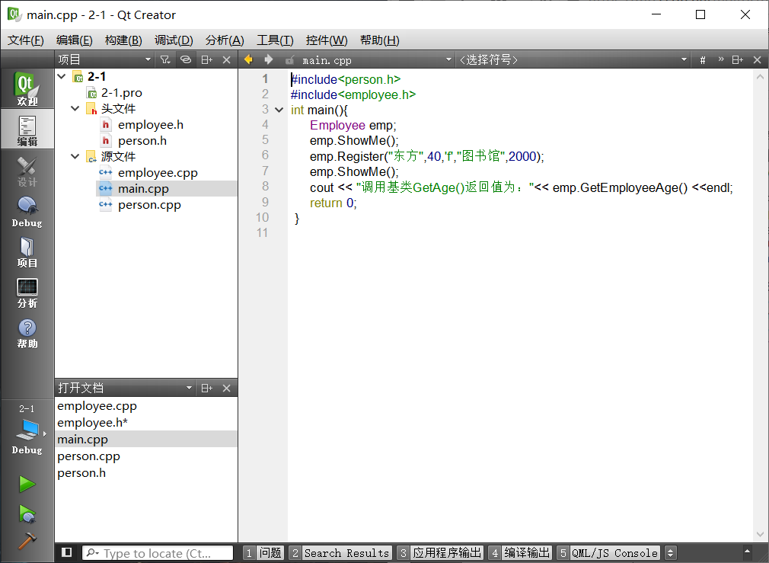The image size is (769, 563).
Task: Go forward with the right arrow
Action: click(268, 59)
